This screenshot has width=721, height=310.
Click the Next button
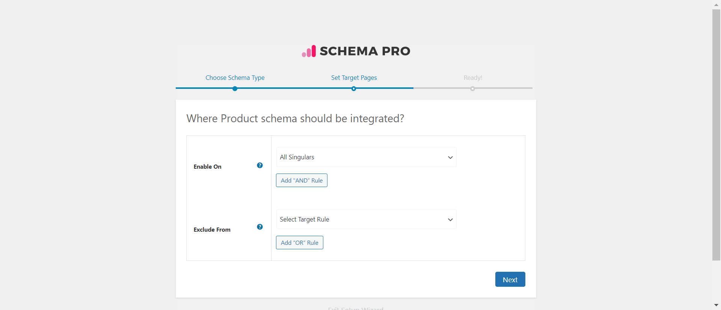pyautogui.click(x=510, y=280)
